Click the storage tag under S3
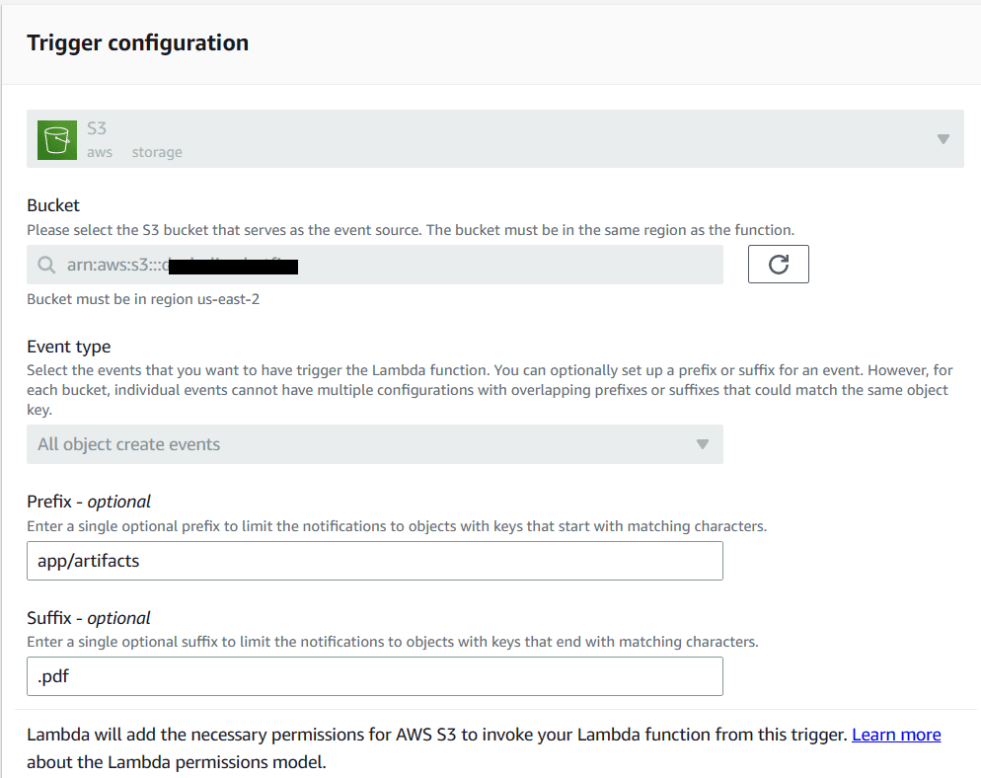Screen dimensions: 981x778 [157, 152]
